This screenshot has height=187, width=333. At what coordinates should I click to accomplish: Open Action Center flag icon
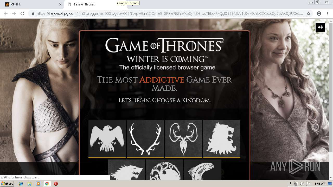pyautogui.click(x=308, y=184)
